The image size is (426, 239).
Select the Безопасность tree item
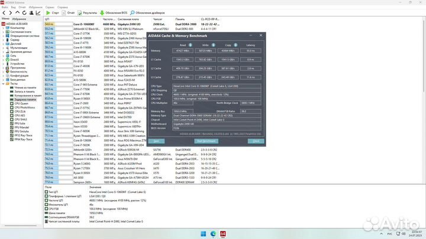[x=19, y=71]
